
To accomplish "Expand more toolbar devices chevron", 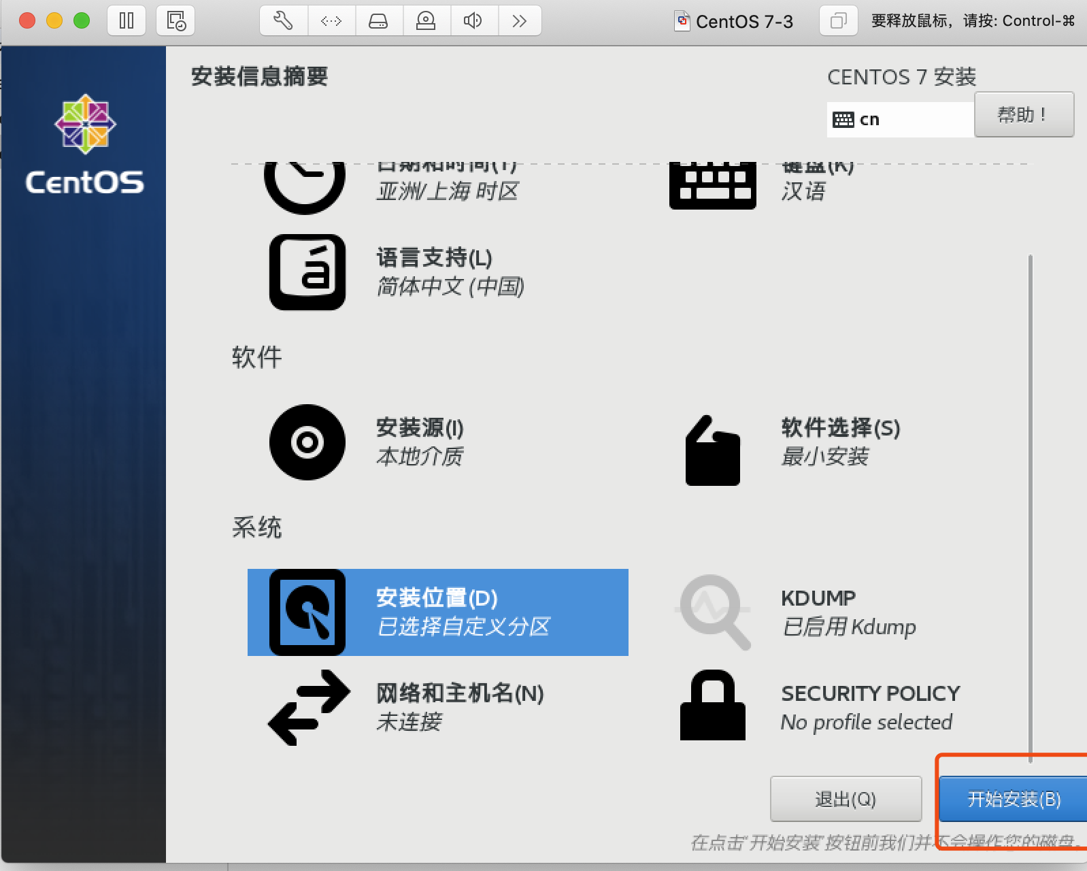I will (520, 21).
